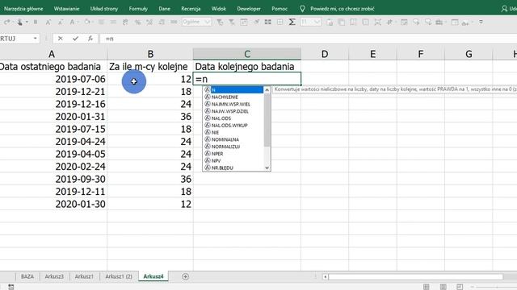Open the Wstawianie ribbon tab
The width and height of the screenshot is (517, 290).
[x=66, y=9]
